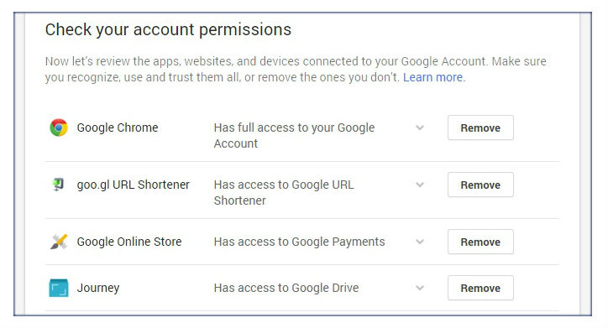Click the goo.gl URL Shortener icon
This screenshot has height=328, width=608.
click(x=59, y=185)
